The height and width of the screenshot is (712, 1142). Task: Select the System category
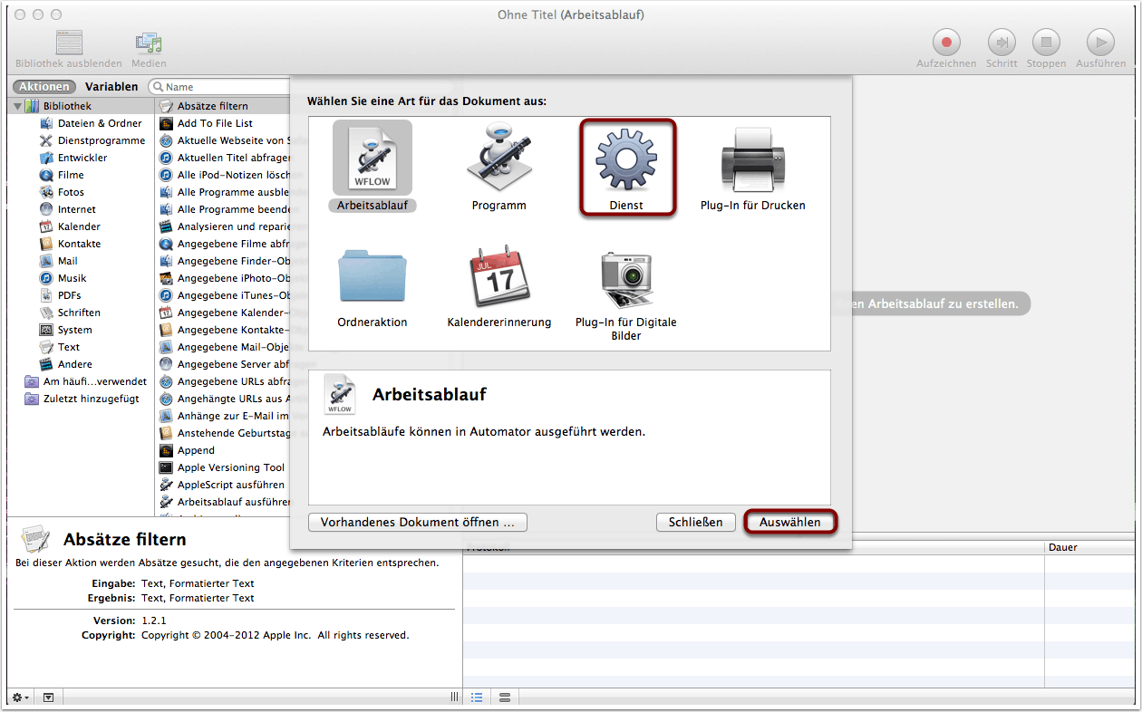74,330
